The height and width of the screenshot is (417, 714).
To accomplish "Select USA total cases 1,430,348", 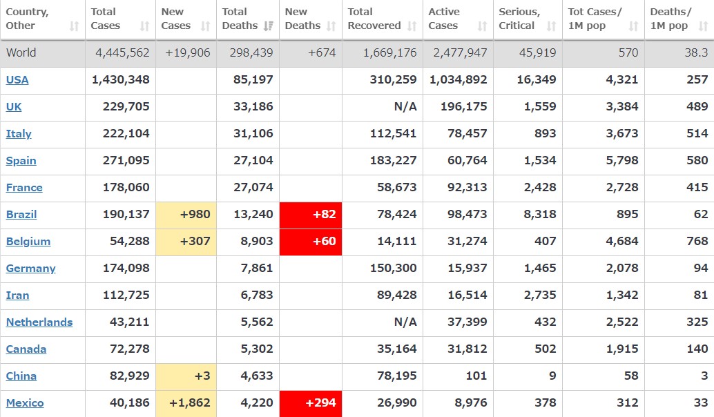I will tap(121, 80).
